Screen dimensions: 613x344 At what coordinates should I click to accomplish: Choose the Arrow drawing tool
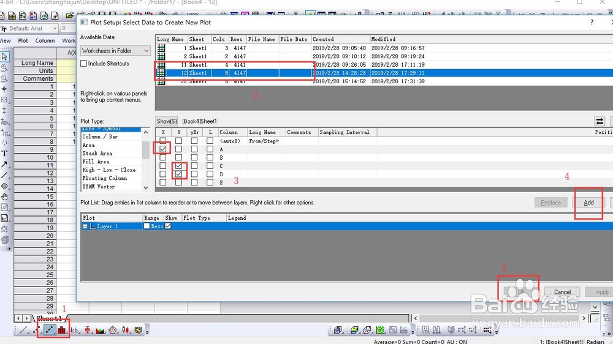coord(4,165)
